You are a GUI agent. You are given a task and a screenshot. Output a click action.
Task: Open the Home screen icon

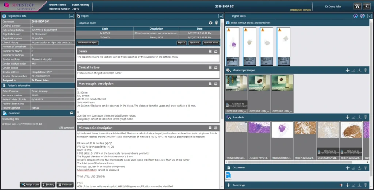click(x=357, y=7)
